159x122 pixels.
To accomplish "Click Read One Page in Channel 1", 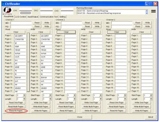I will pos(16,103).
